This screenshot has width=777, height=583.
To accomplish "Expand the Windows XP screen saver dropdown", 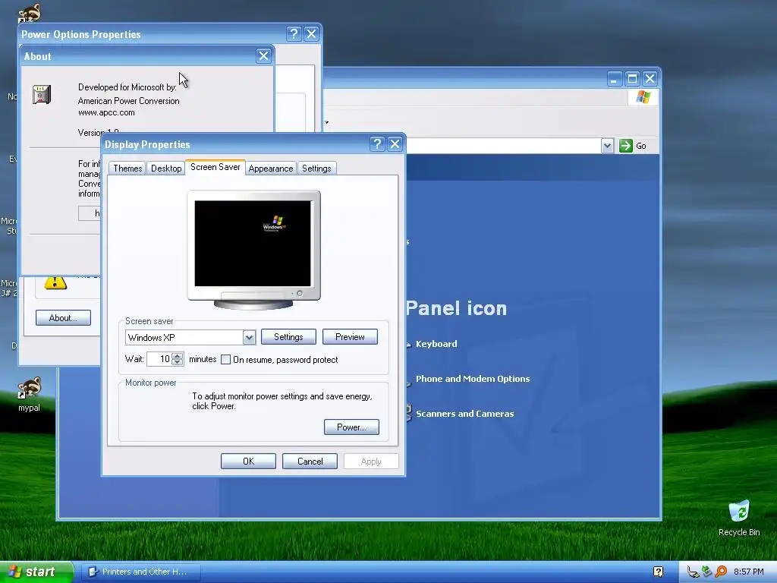I will pos(249,338).
